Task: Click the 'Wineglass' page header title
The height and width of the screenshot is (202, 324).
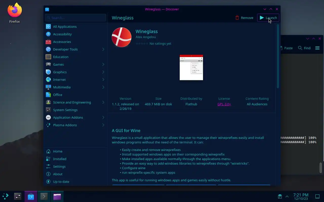Action: pos(123,18)
